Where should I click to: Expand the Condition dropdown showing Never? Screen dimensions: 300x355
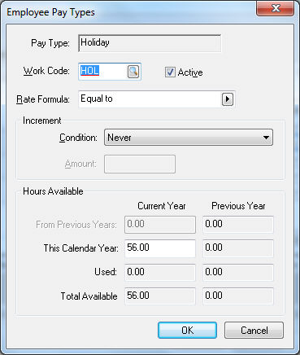(189, 138)
